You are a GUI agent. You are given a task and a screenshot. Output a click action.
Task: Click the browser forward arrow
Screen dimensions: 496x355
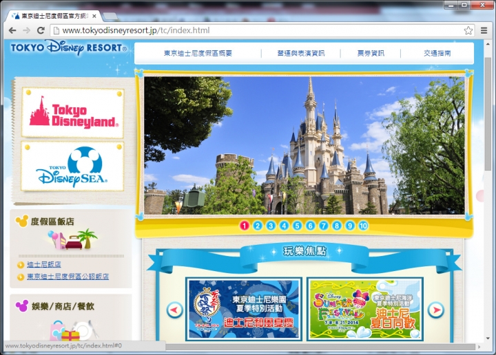pos(27,30)
